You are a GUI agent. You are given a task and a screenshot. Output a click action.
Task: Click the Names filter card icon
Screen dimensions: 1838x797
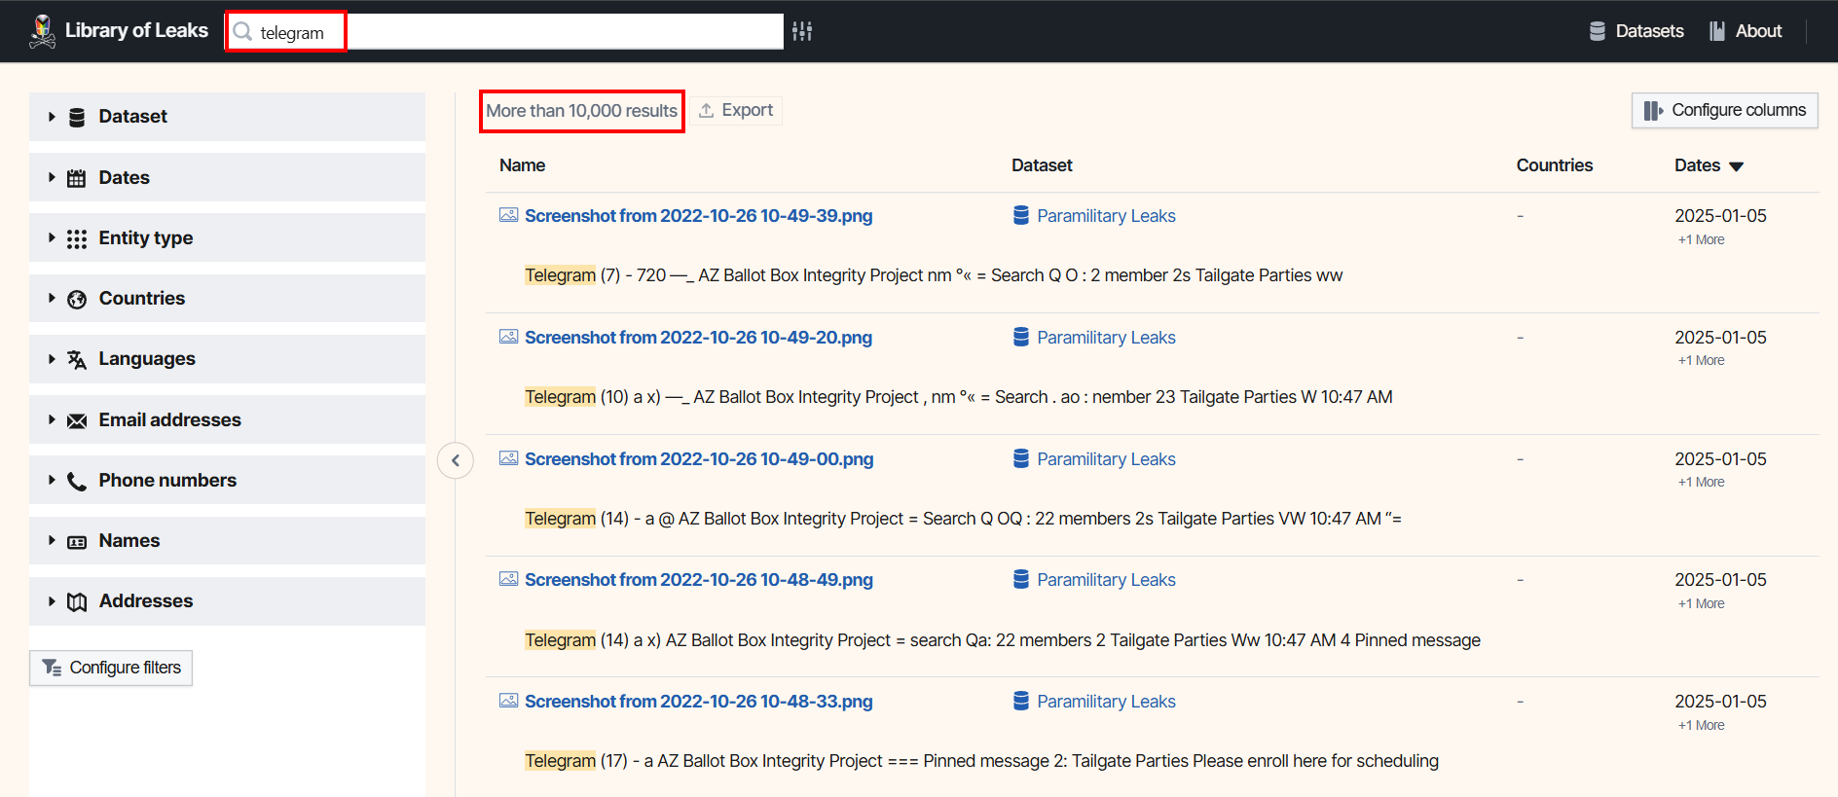(77, 542)
